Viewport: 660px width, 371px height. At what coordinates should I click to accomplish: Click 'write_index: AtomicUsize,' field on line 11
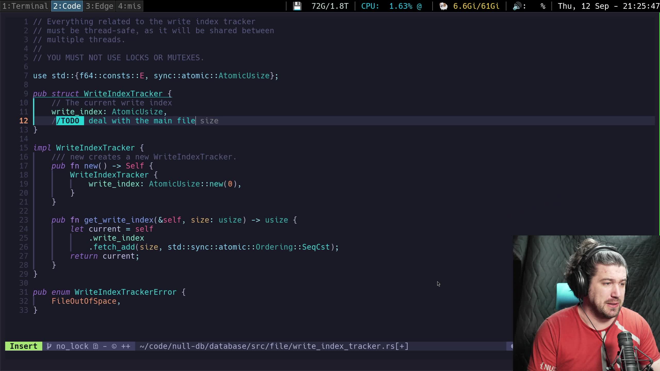[x=109, y=112]
